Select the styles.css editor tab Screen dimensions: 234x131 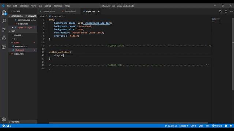(x=90, y=11)
